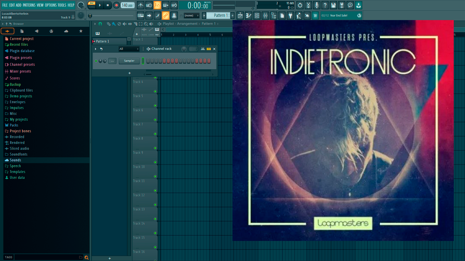
Task: Save the project with the floppy icon
Action: 333,5
